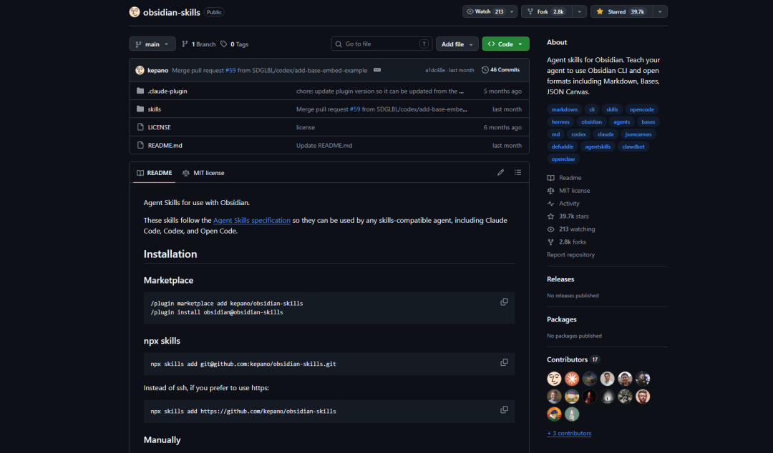Open the .claude-plugin folder
773x453 pixels.
(x=167, y=91)
